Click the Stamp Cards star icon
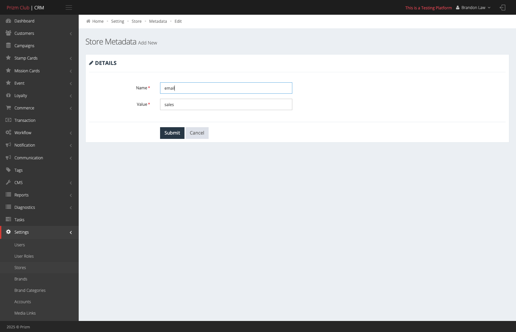This screenshot has width=516, height=332. point(8,58)
